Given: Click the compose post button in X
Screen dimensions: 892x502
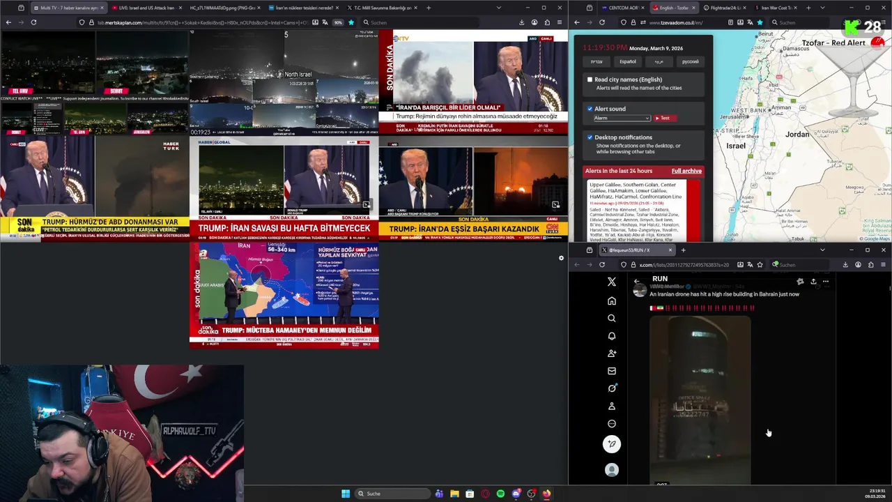Looking at the screenshot, I should click(612, 444).
